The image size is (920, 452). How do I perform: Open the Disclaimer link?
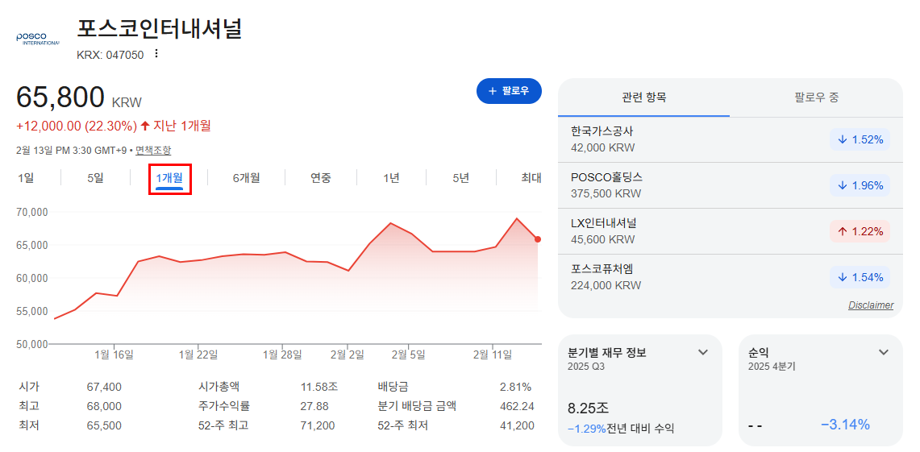pyautogui.click(x=871, y=305)
